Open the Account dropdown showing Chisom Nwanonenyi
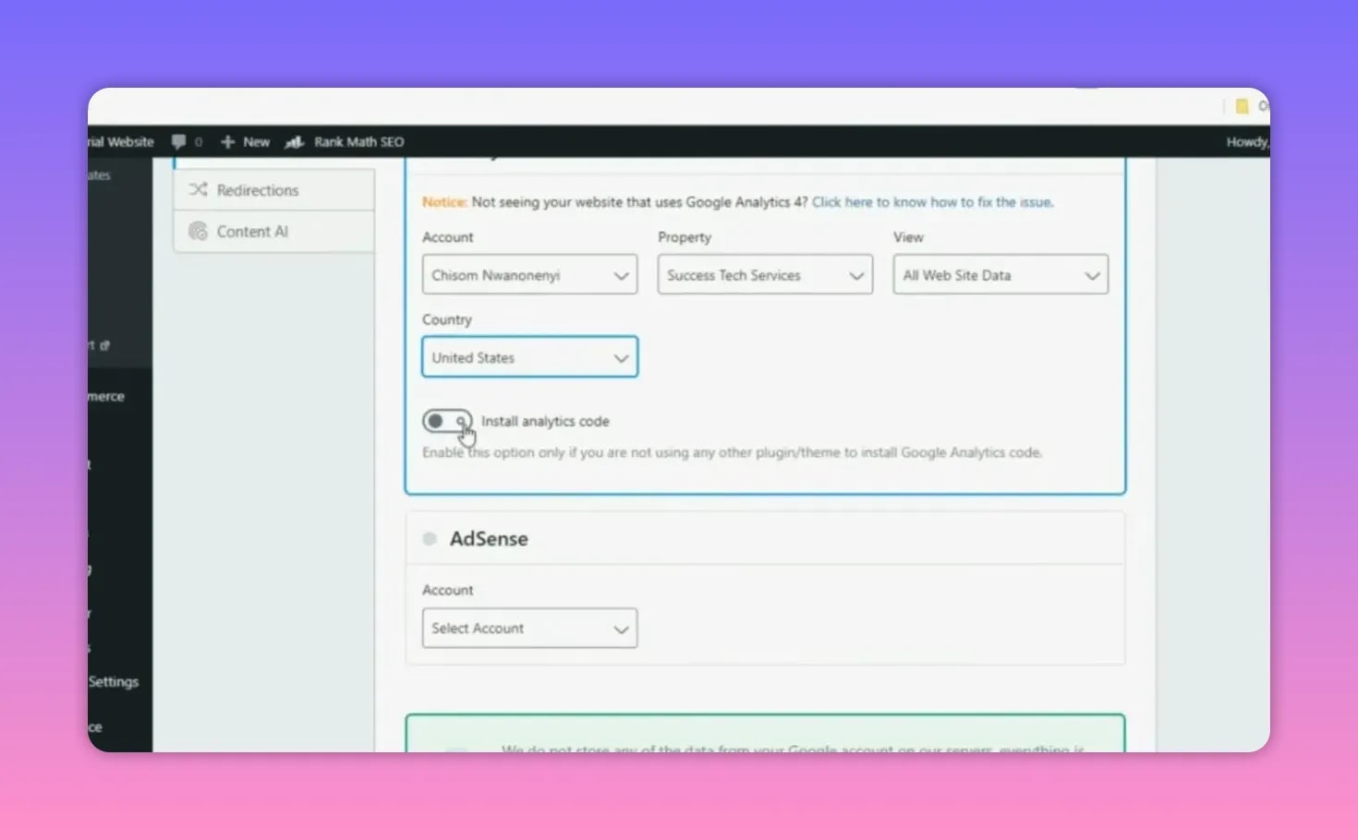 tap(528, 274)
